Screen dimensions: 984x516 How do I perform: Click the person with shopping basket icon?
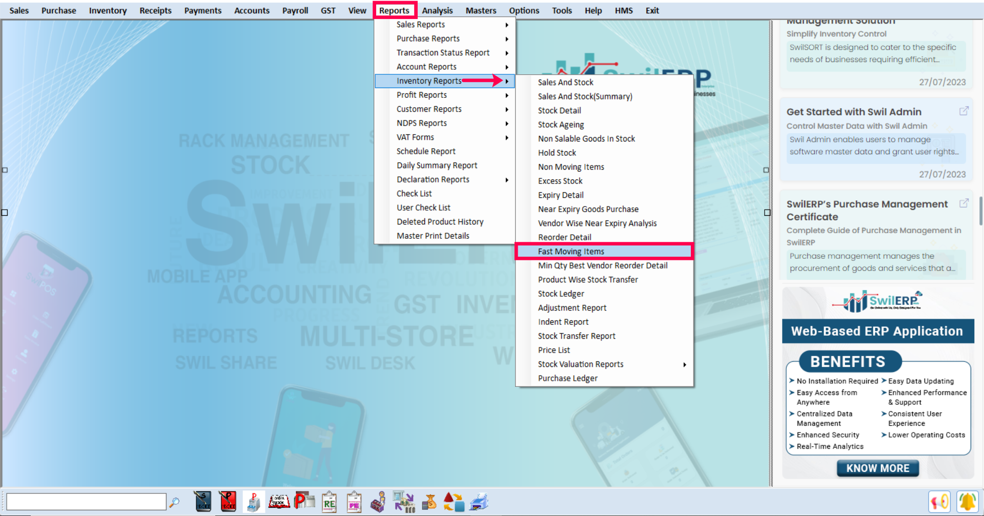[379, 502]
